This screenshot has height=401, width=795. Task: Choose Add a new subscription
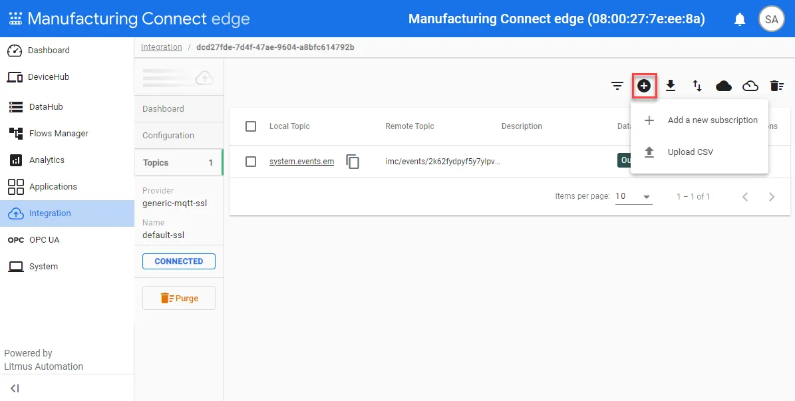[700, 120]
